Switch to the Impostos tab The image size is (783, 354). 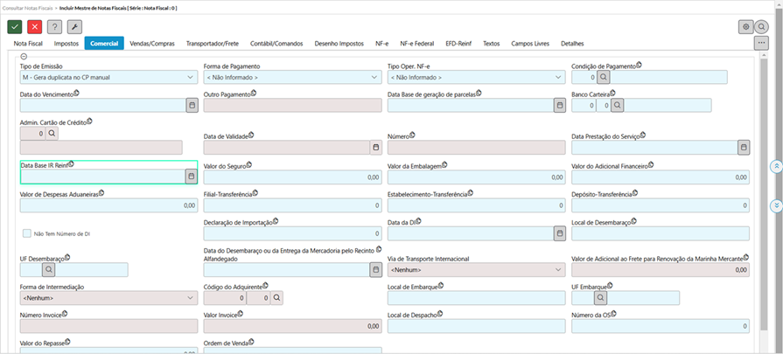66,43
